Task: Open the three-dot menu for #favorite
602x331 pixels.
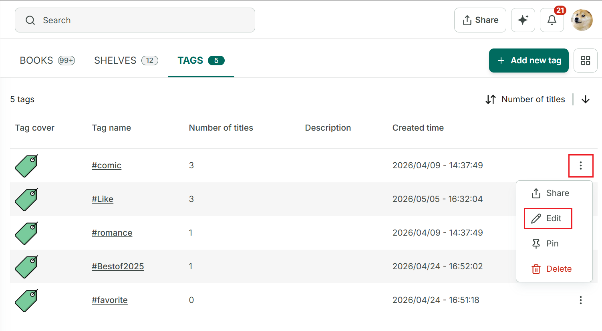Action: (580, 300)
